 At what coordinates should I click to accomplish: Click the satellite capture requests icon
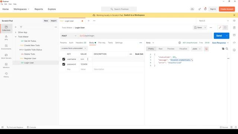(x=199, y=9)
